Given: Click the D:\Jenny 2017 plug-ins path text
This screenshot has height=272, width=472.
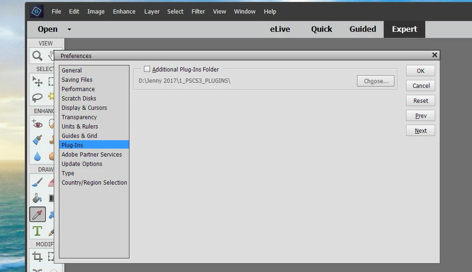Looking at the screenshot, I should (185, 81).
